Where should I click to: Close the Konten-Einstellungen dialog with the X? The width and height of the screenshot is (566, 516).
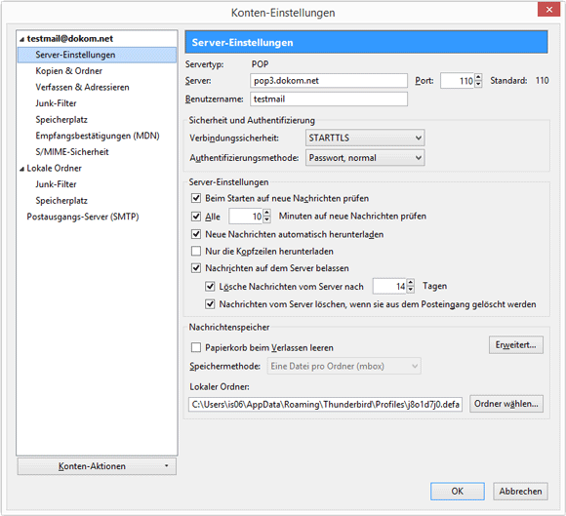[548, 10]
